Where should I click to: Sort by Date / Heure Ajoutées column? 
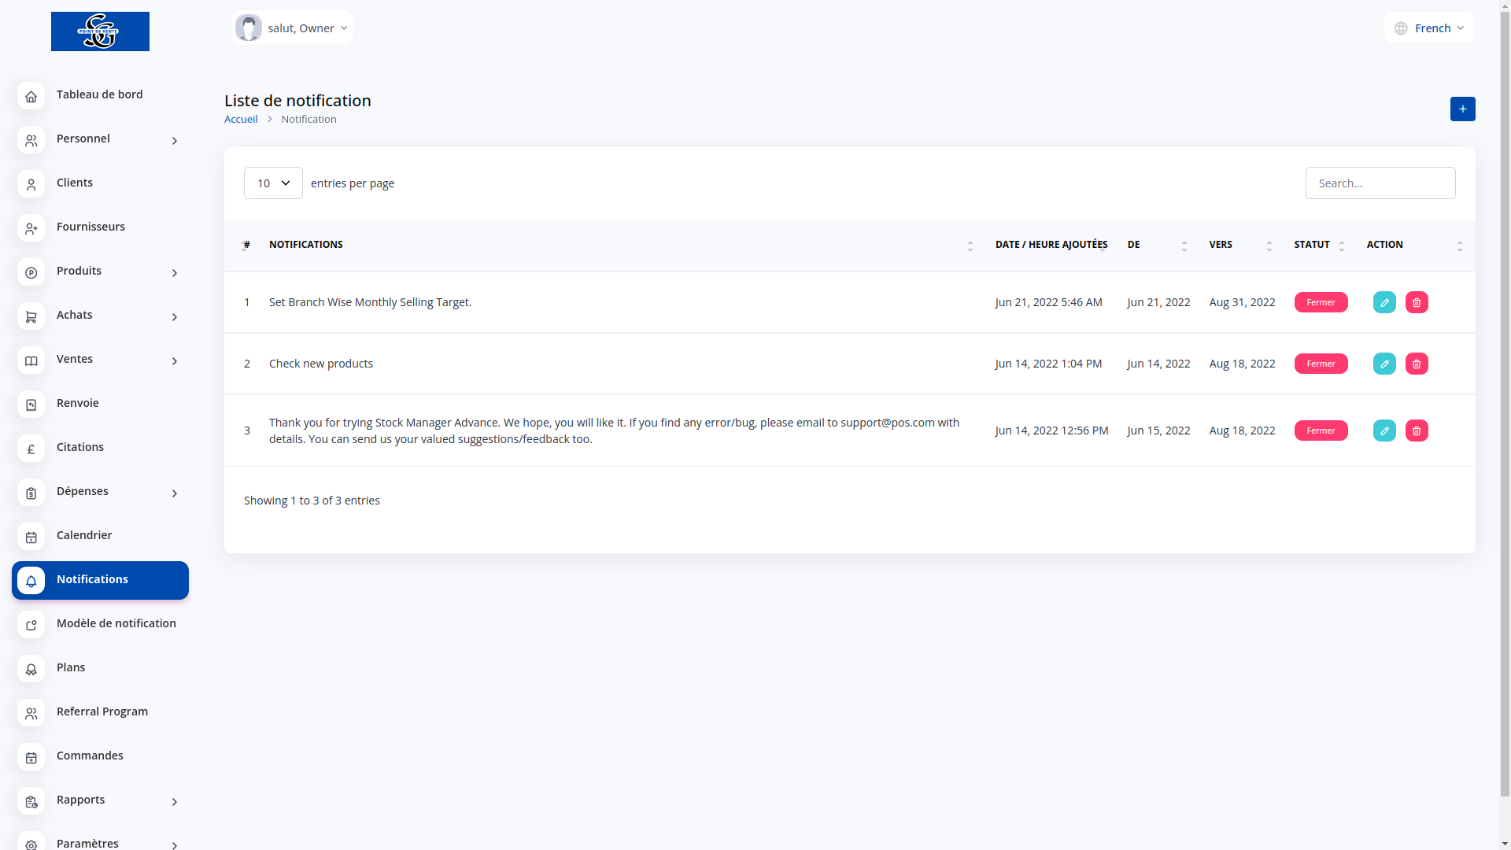pos(1051,245)
